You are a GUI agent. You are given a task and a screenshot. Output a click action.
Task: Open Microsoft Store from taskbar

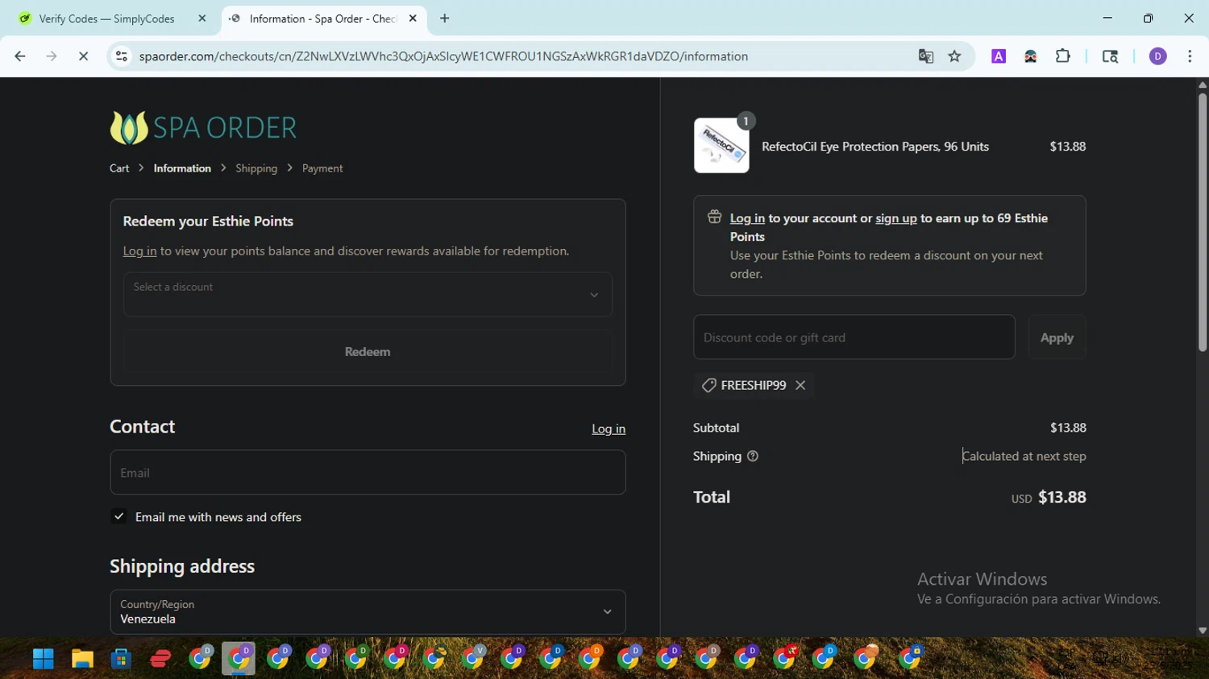(x=121, y=658)
